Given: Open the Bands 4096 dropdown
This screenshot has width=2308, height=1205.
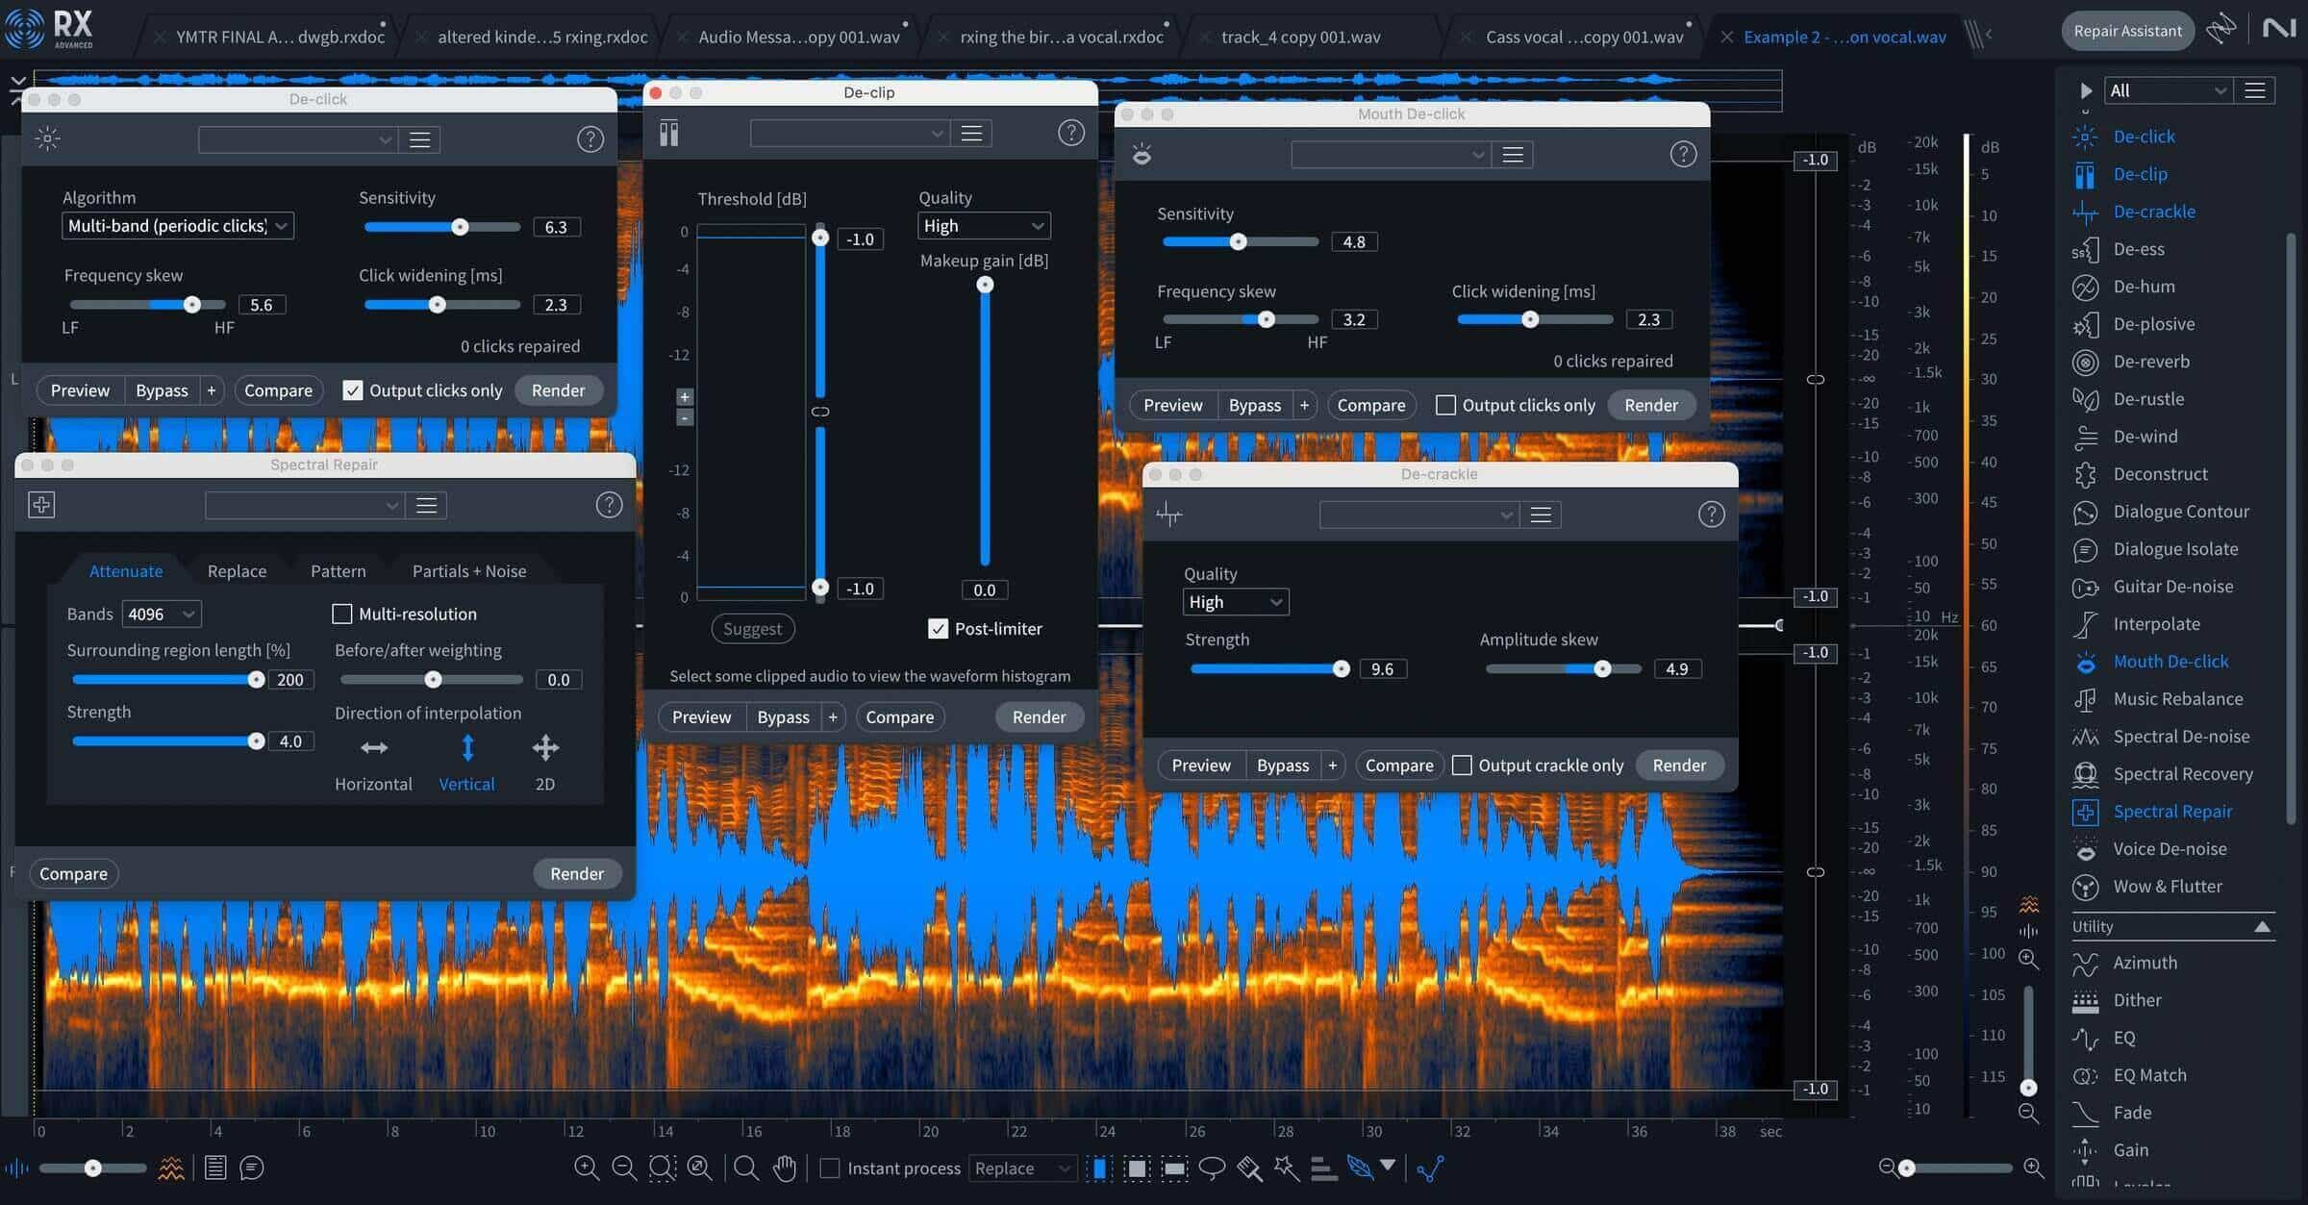Looking at the screenshot, I should click(161, 614).
